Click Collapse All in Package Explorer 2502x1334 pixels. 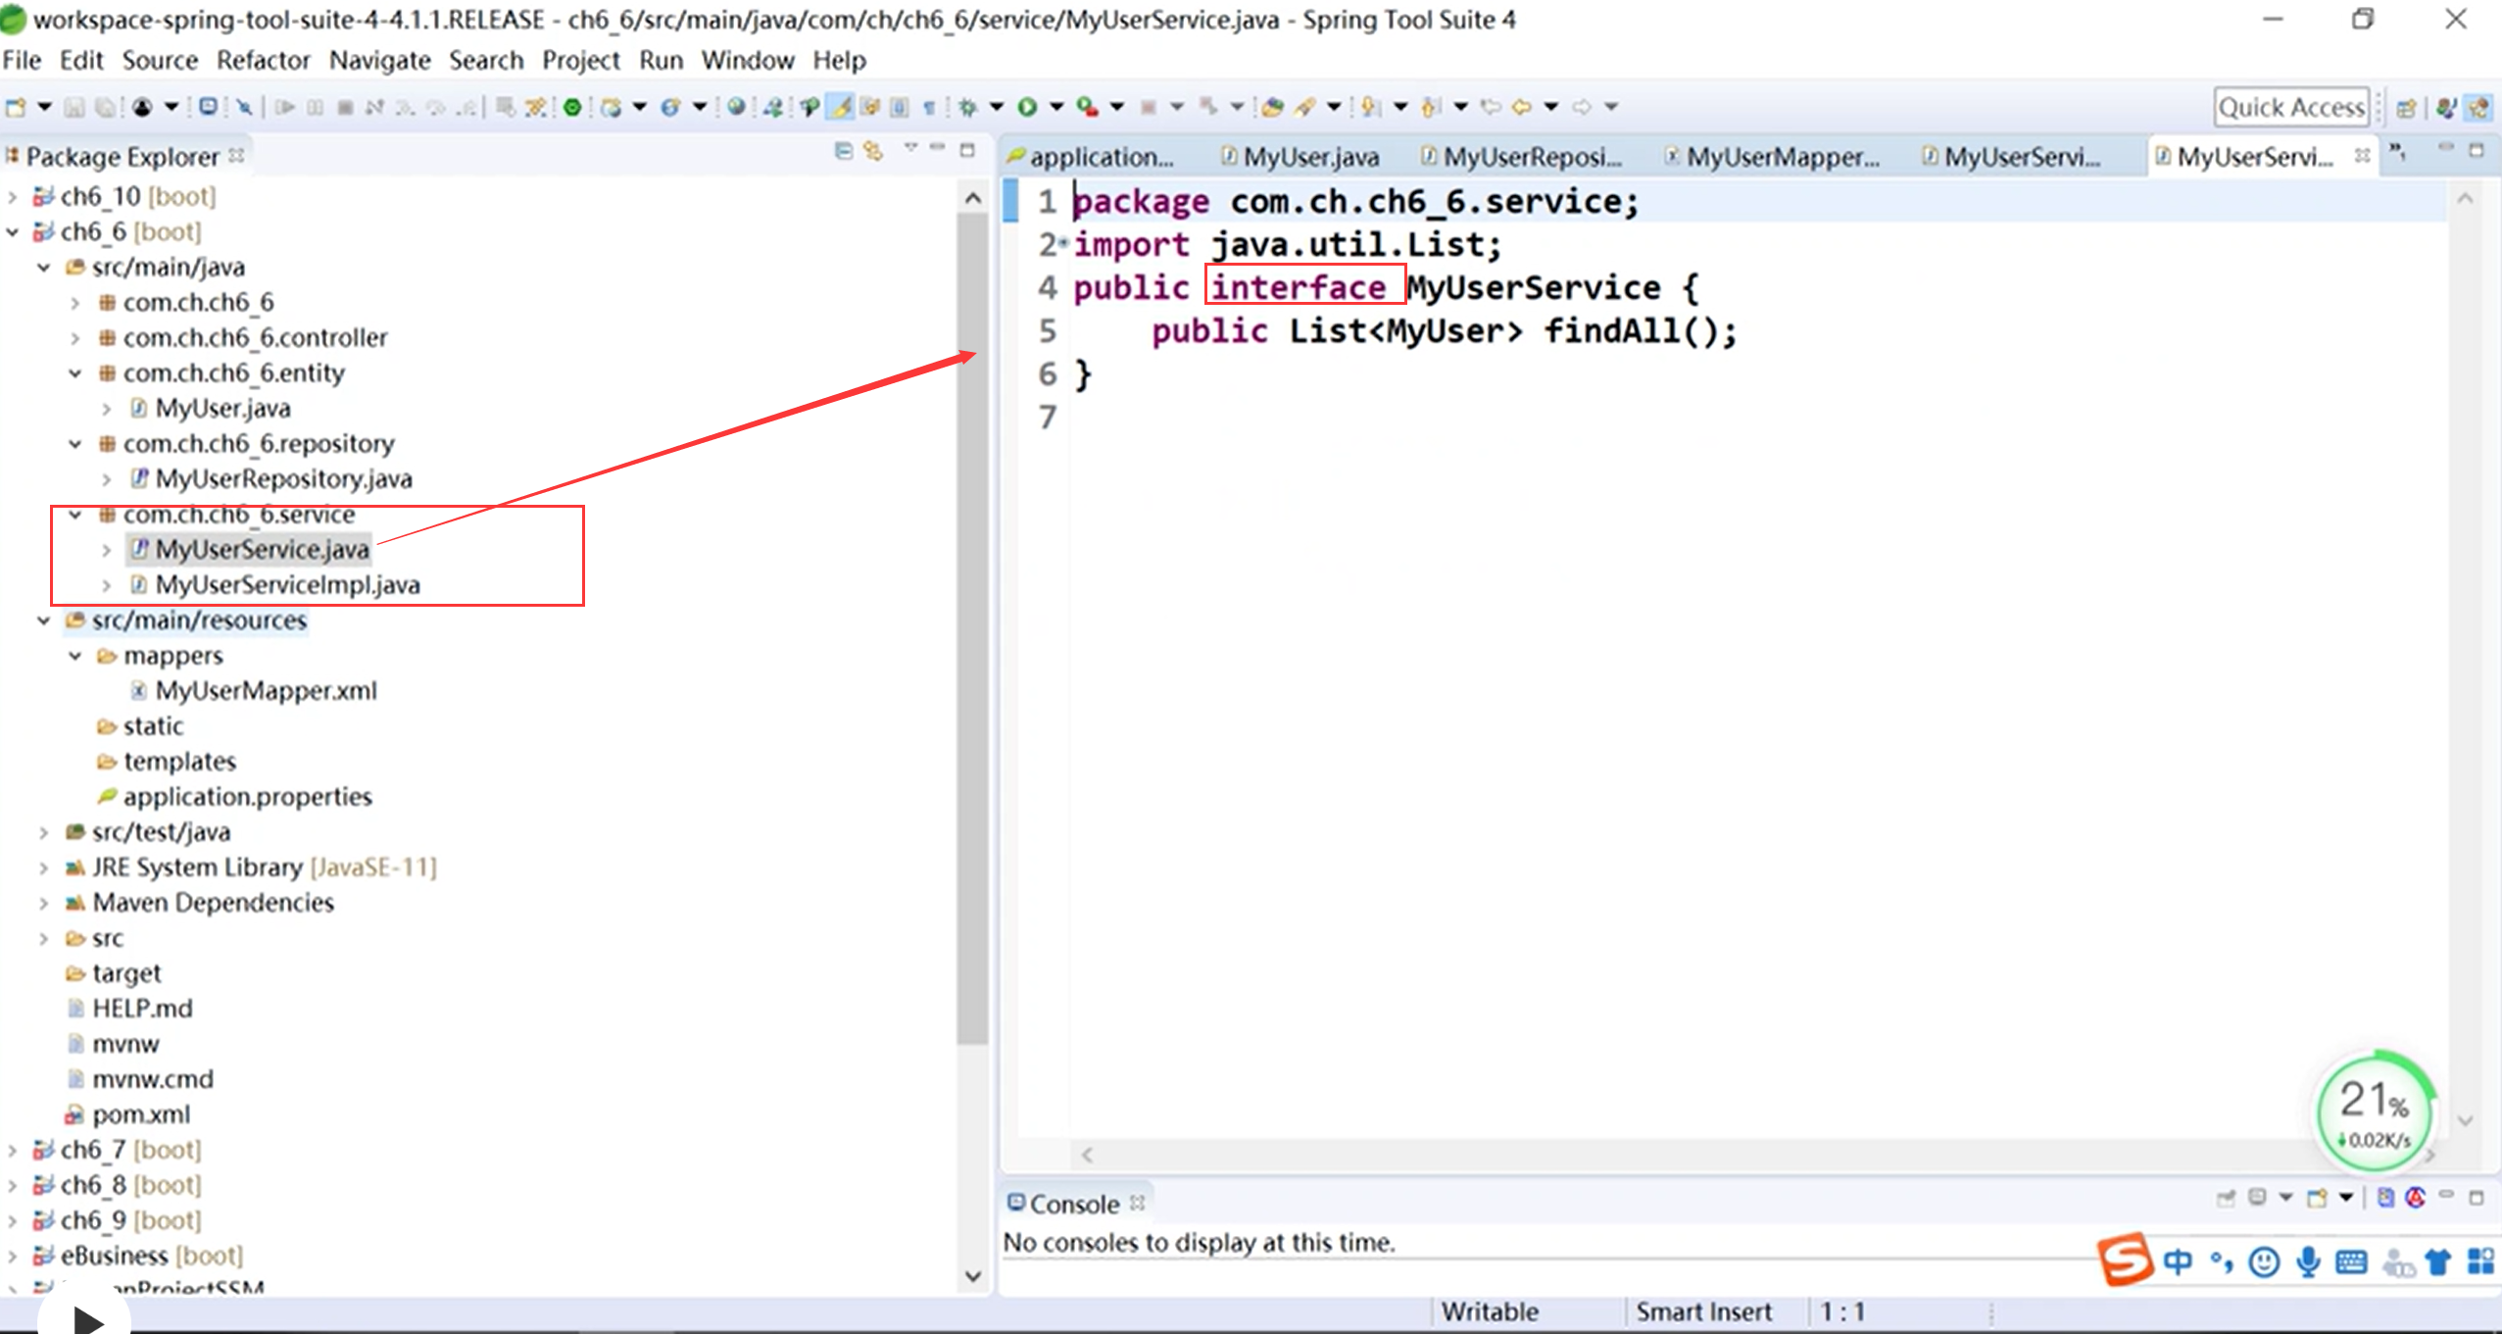pos(843,151)
